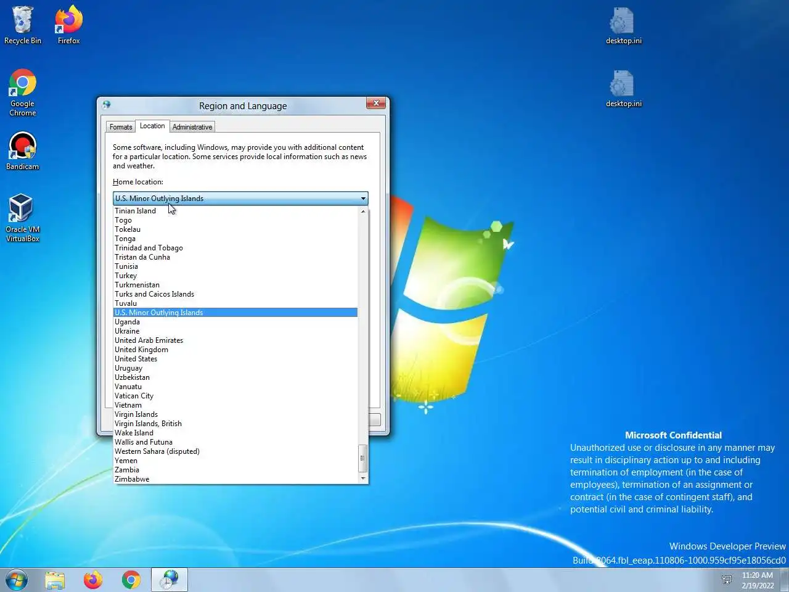Pick Tristan da Cunha
This screenshot has width=789, height=592.
pos(235,257)
